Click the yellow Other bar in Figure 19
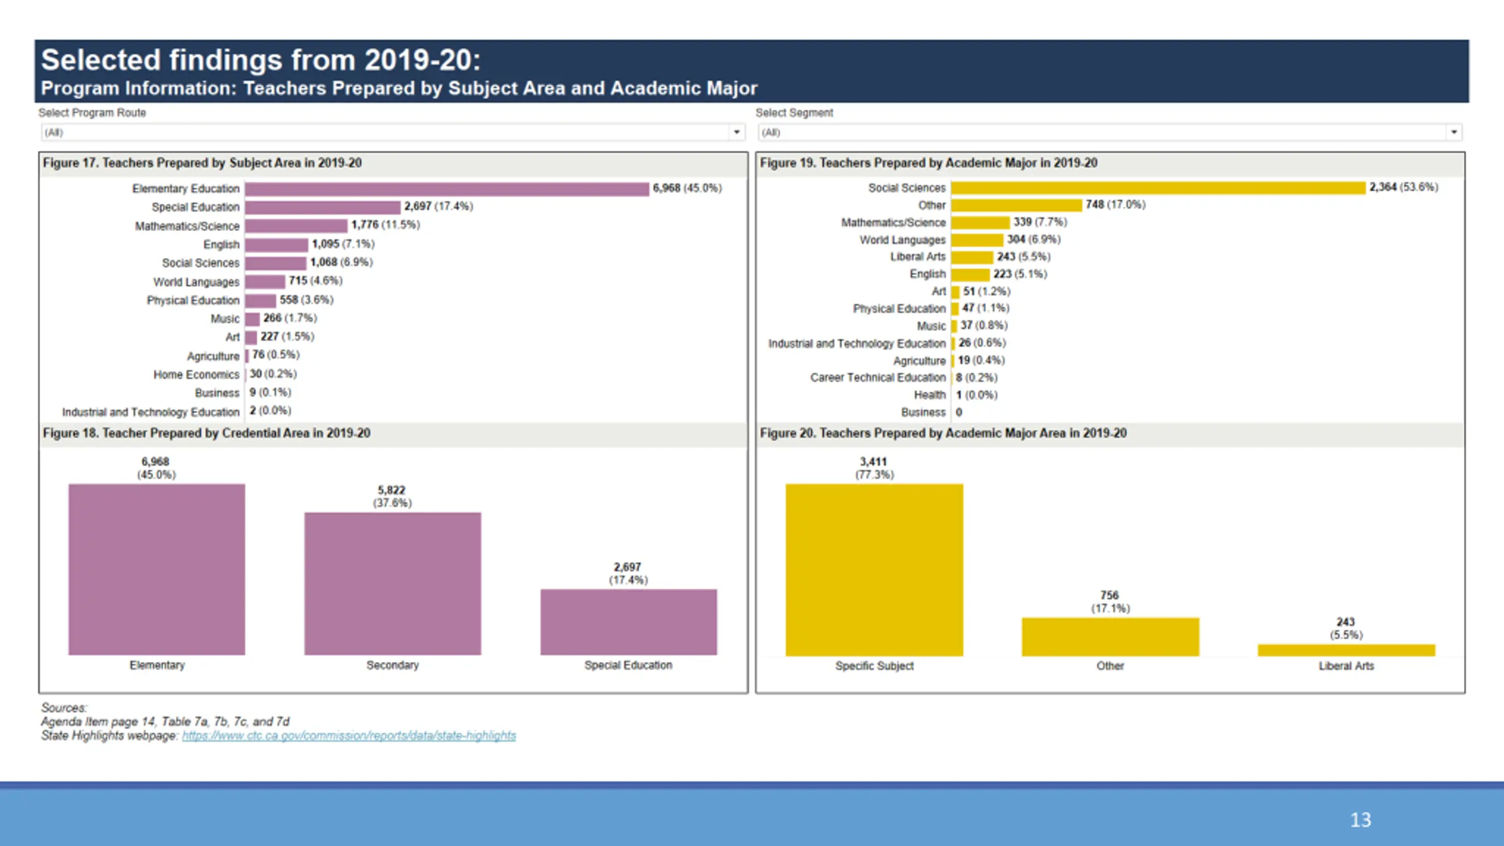The height and width of the screenshot is (846, 1504). pyautogui.click(x=1016, y=205)
